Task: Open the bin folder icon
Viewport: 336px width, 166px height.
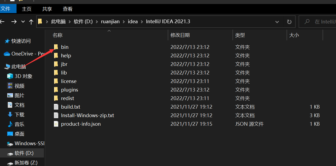Action: pyautogui.click(x=56, y=47)
